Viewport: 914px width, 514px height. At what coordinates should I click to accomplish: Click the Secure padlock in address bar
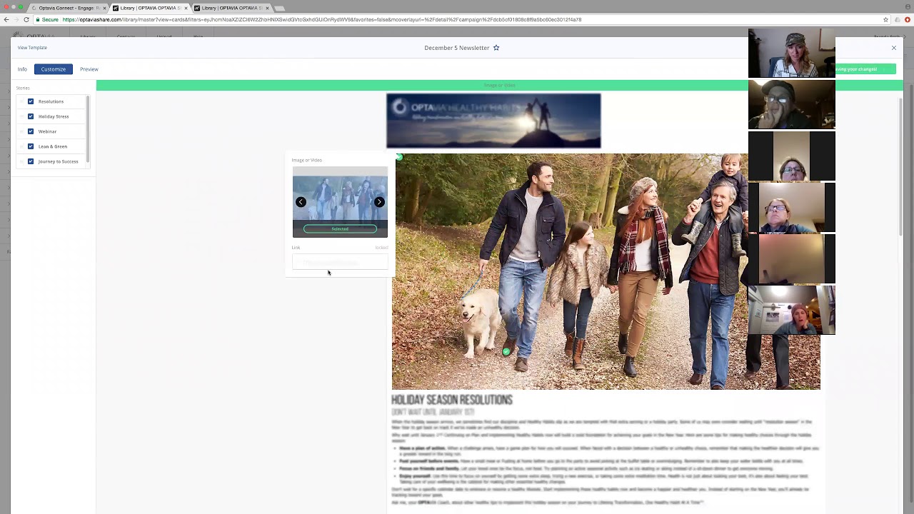click(37, 19)
